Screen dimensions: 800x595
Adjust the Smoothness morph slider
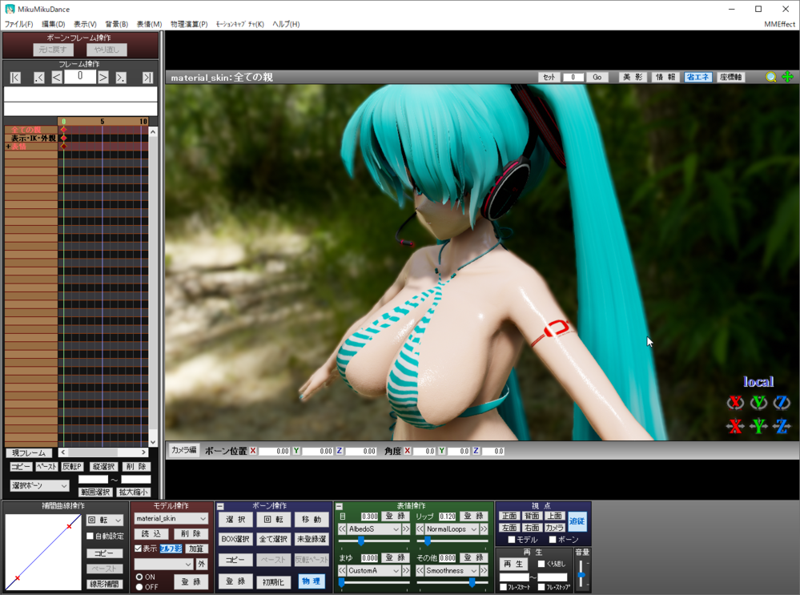pyautogui.click(x=472, y=582)
